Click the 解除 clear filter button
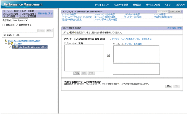188x115 pixels. click(49, 30)
